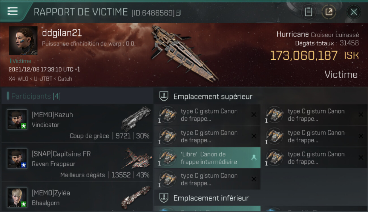Click the clipboard report icon
368x212 pixels.
309,12
